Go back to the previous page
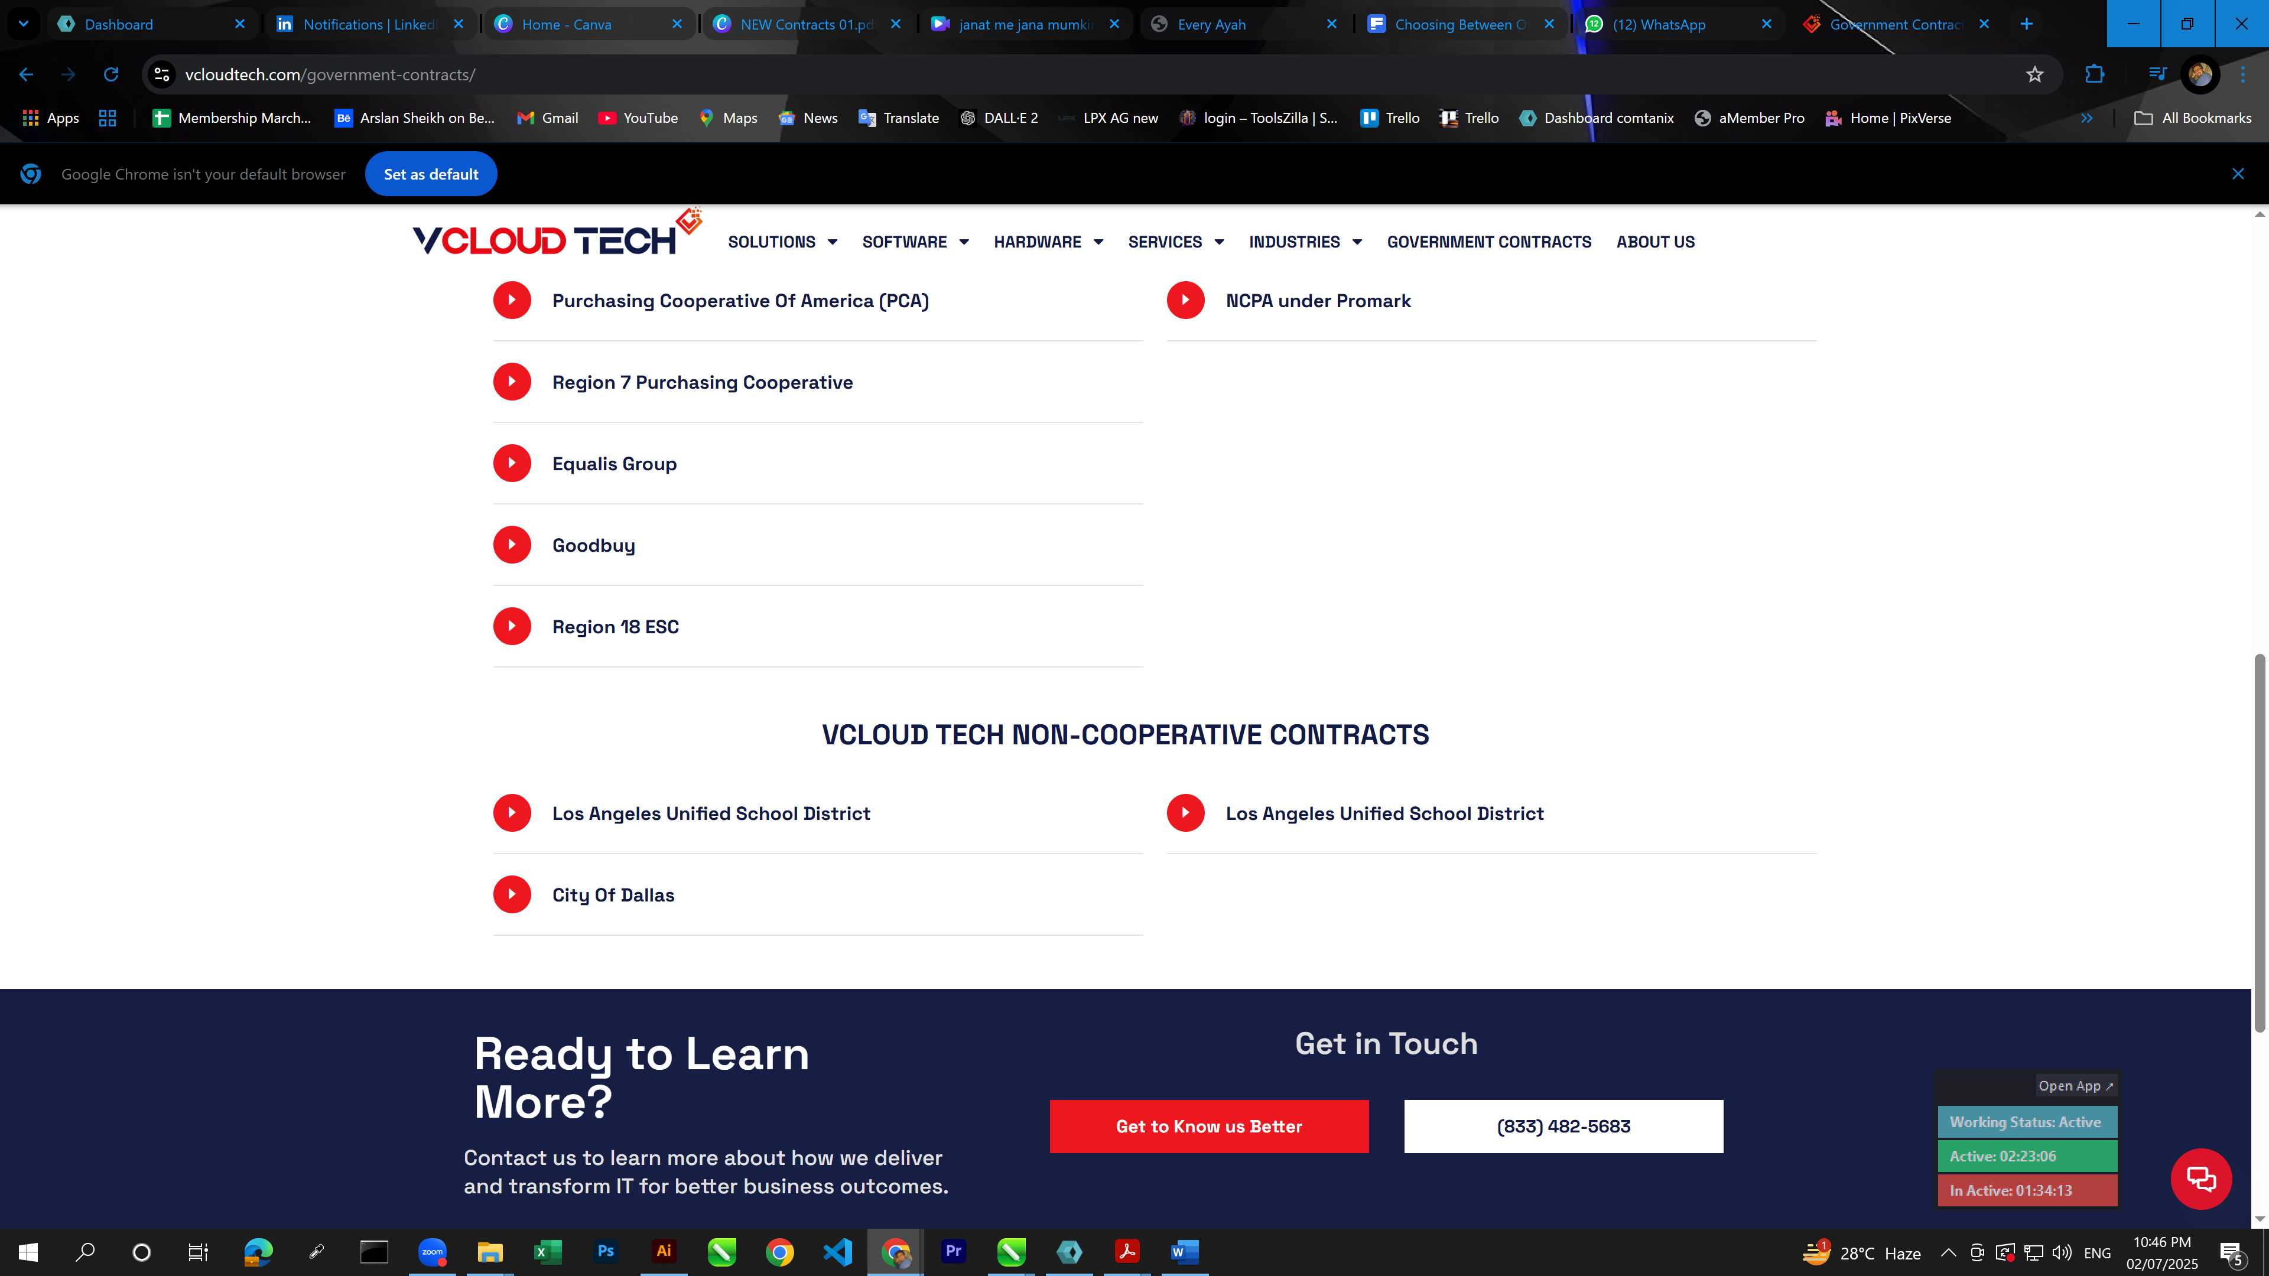Image resolution: width=2269 pixels, height=1276 pixels. pos(27,75)
